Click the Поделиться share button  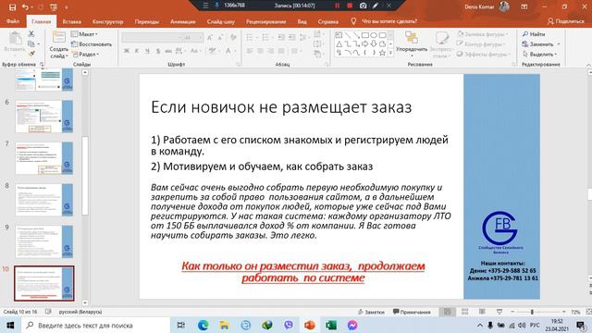coord(566,21)
